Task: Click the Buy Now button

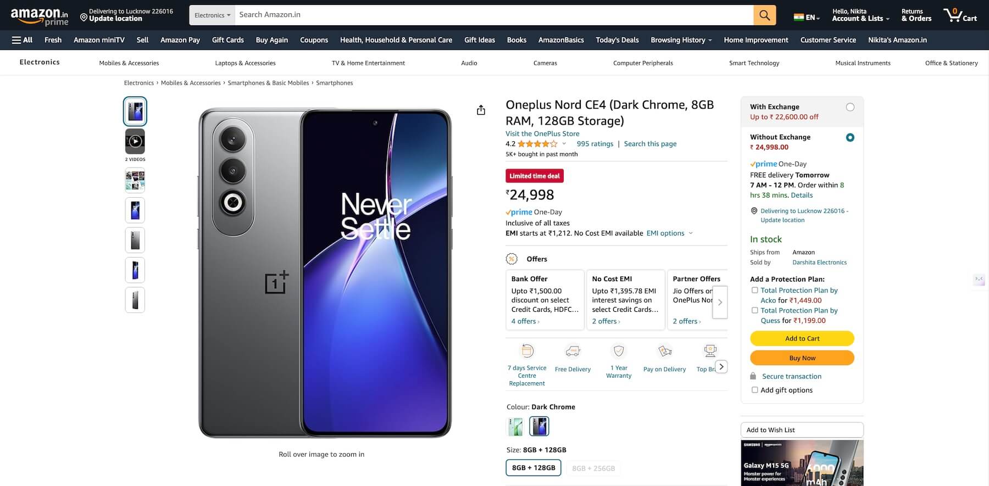Action: [802, 357]
